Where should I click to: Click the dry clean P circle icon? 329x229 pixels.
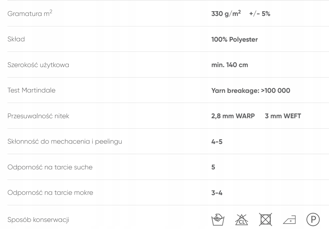pyautogui.click(x=313, y=220)
